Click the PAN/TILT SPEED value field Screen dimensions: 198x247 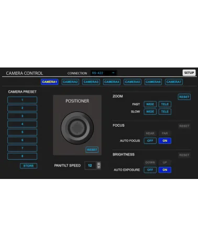pos(90,165)
